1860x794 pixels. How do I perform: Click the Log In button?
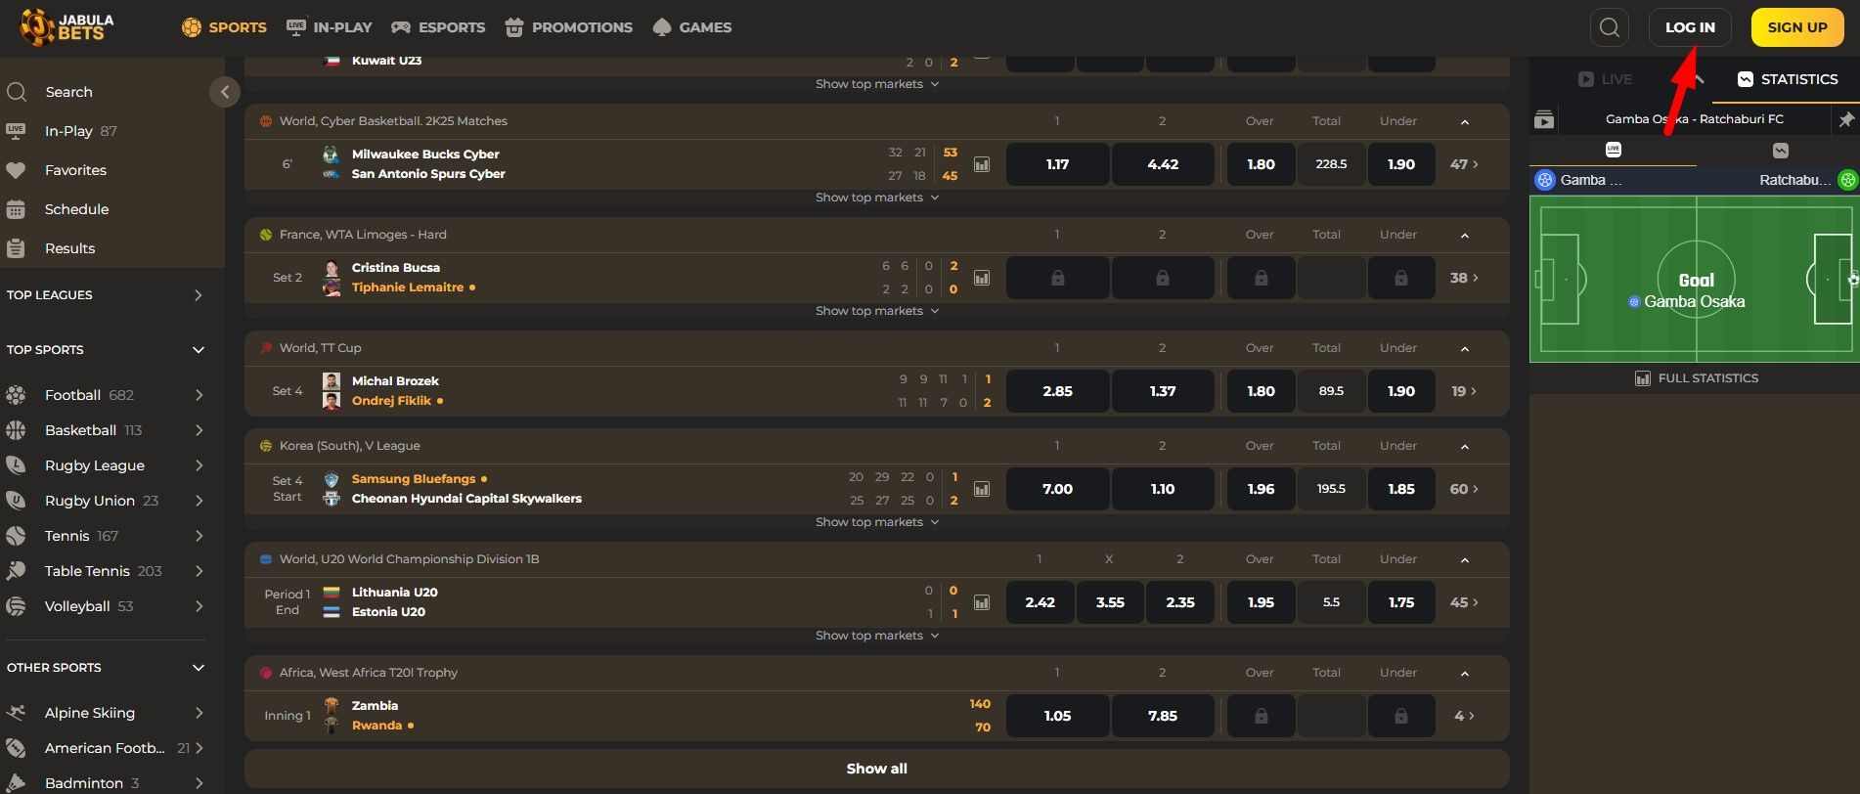click(x=1689, y=27)
